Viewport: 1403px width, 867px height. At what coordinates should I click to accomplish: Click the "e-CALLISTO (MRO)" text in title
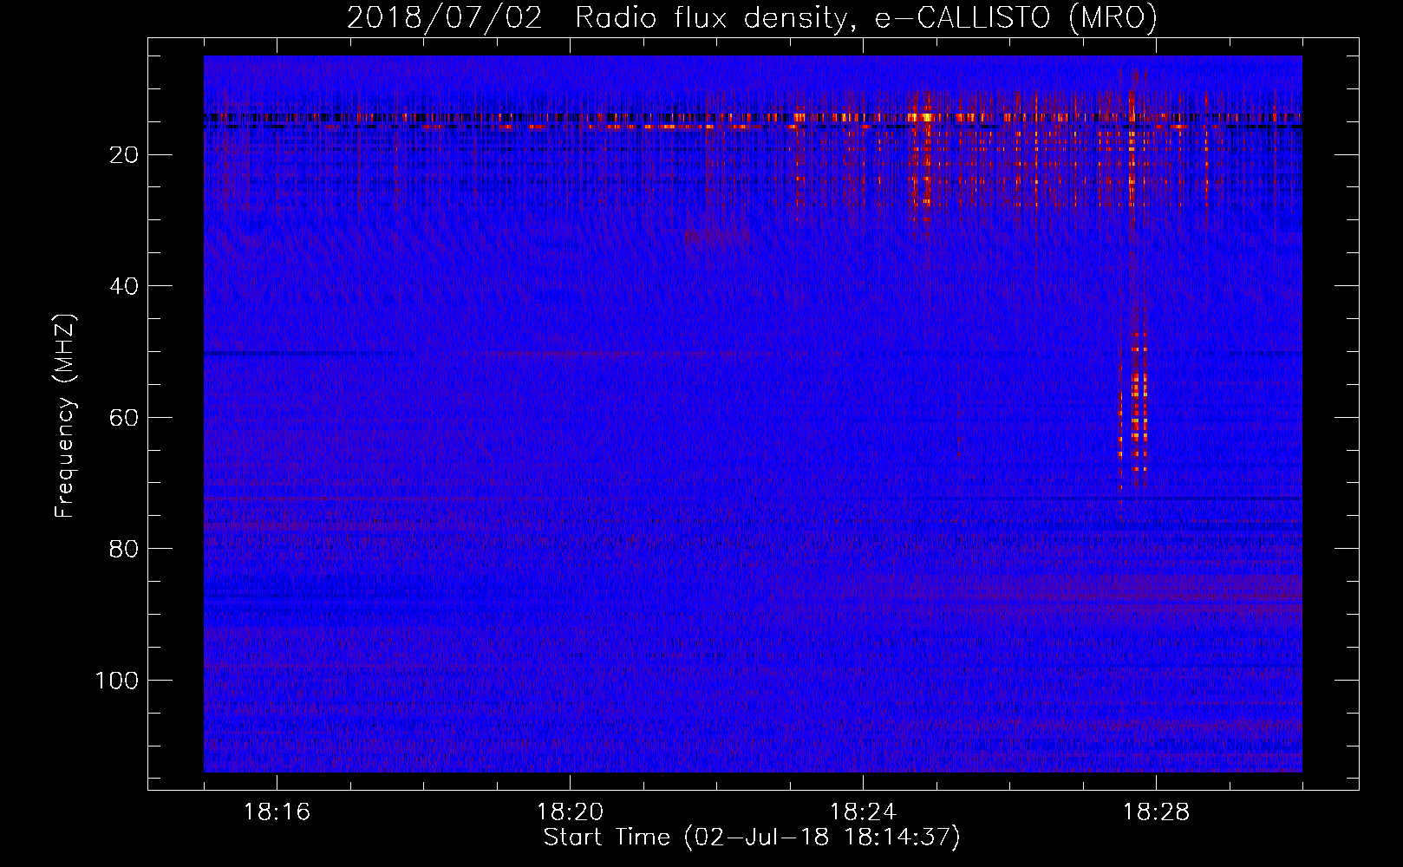(1015, 18)
